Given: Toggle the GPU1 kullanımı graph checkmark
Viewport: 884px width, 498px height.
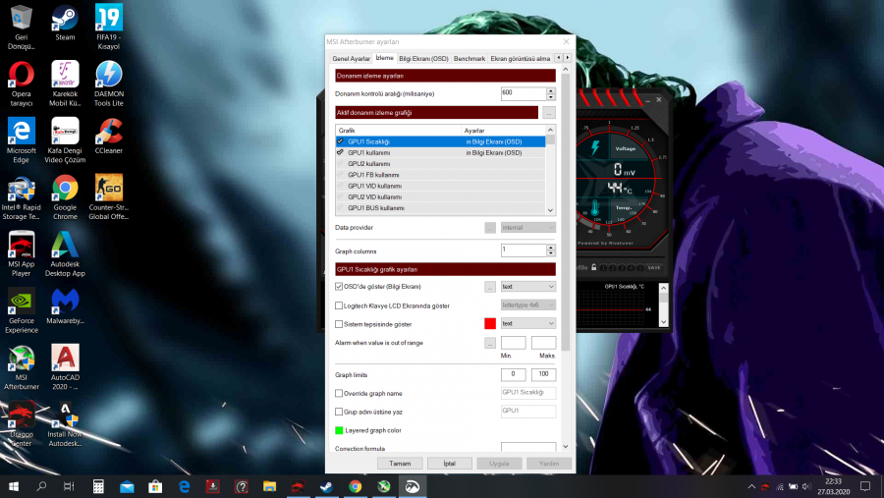Looking at the screenshot, I should coord(340,152).
